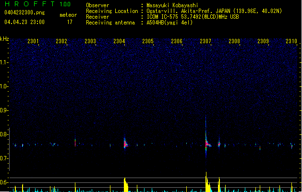This screenshot has width=302, height=192.
Task: Click the Observer label
Action: click(x=97, y=5)
